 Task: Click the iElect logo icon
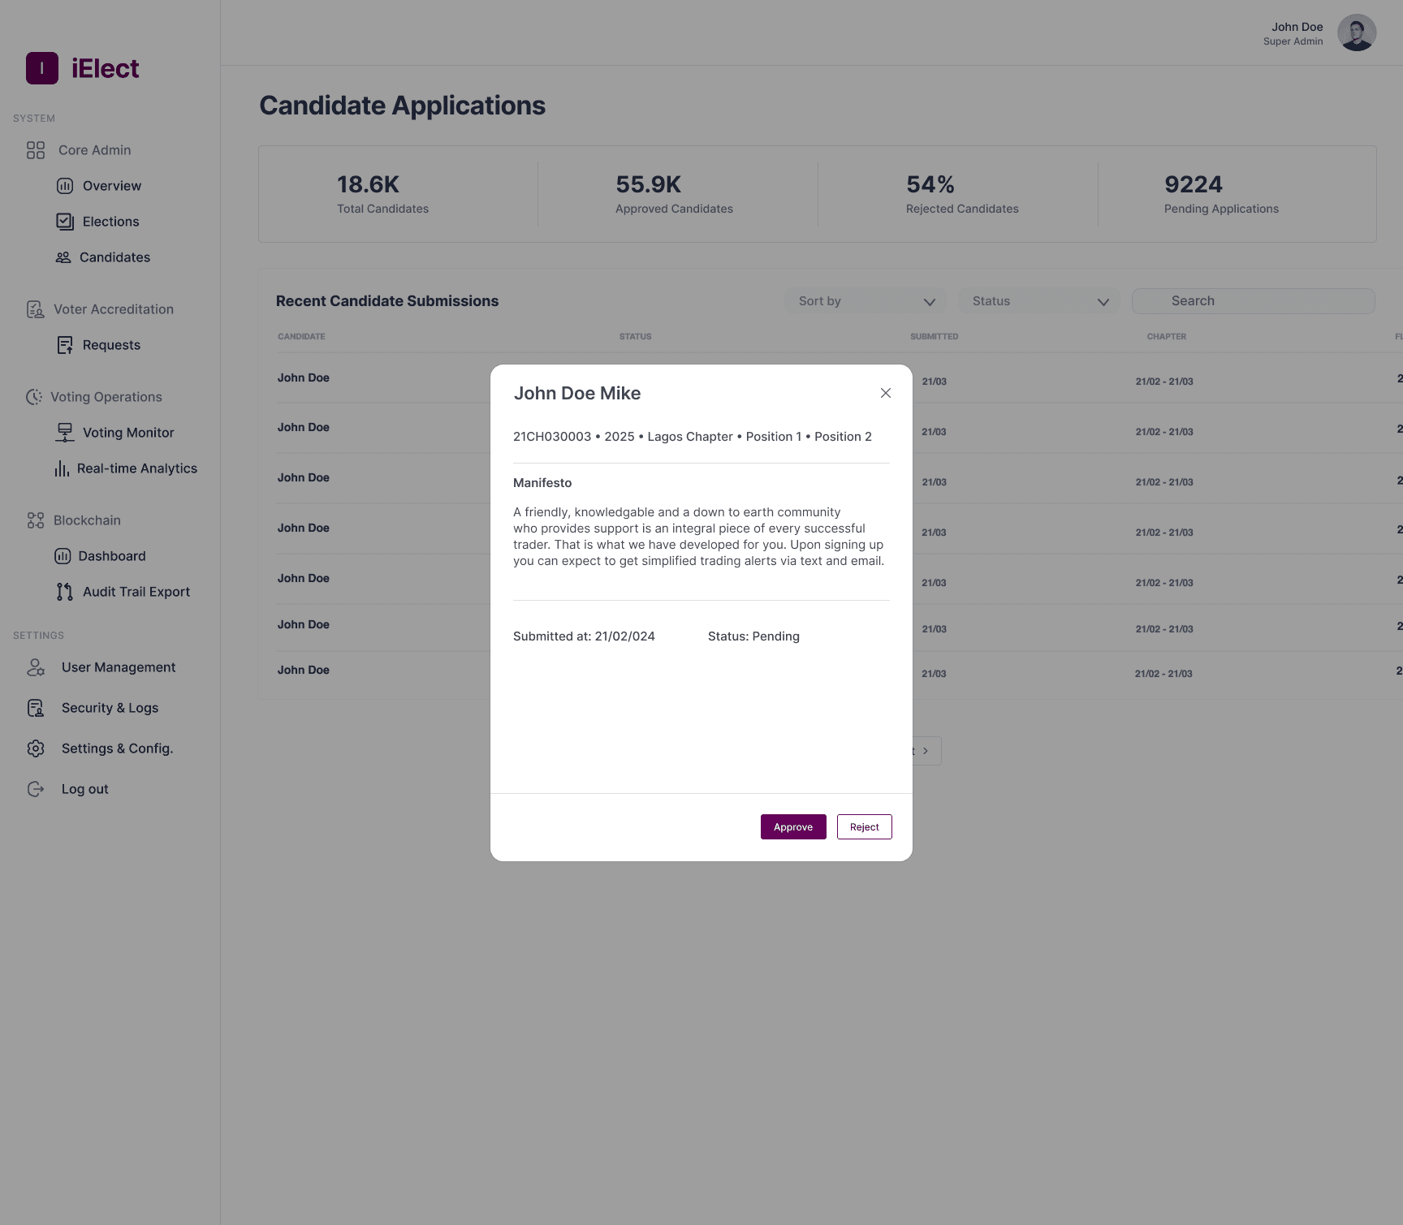pos(42,68)
